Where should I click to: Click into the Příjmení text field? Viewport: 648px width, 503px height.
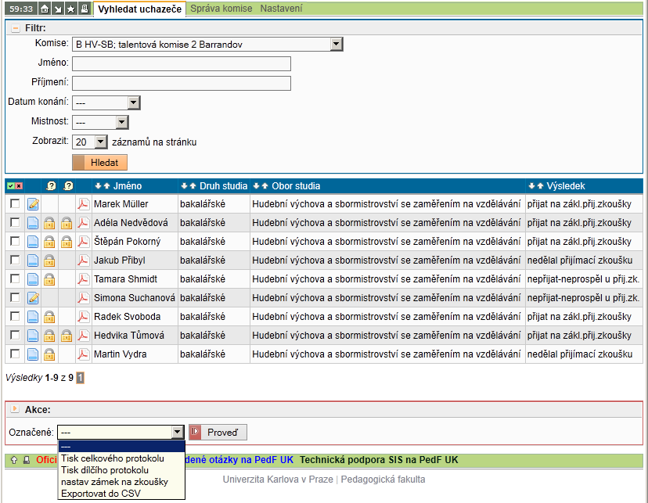[181, 83]
